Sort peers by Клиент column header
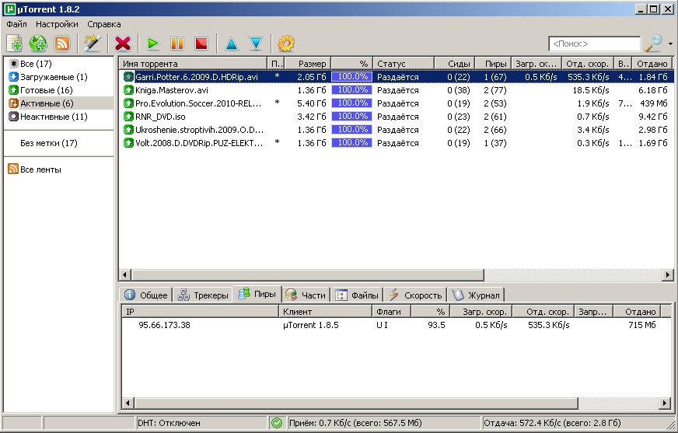The width and height of the screenshot is (678, 433). click(326, 312)
